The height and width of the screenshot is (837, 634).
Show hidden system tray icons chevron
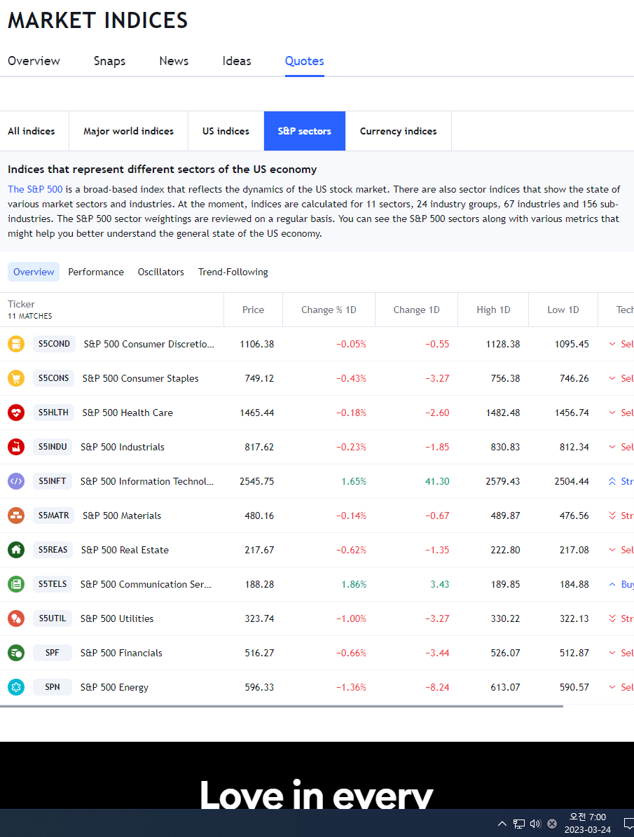(502, 823)
